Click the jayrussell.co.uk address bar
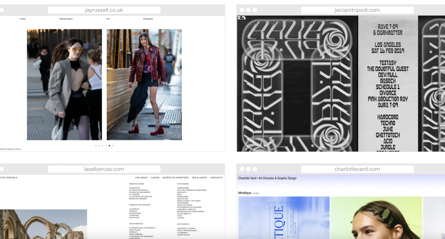Screen dimensions: 445x239 click(x=104, y=10)
